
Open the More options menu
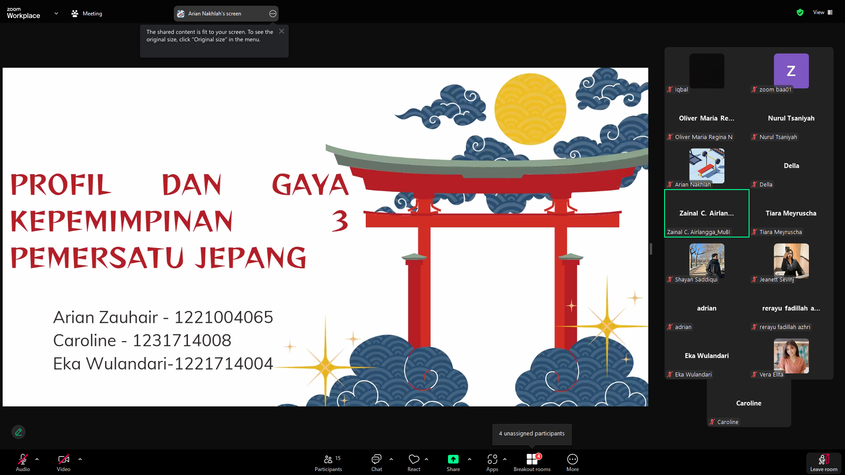573,462
